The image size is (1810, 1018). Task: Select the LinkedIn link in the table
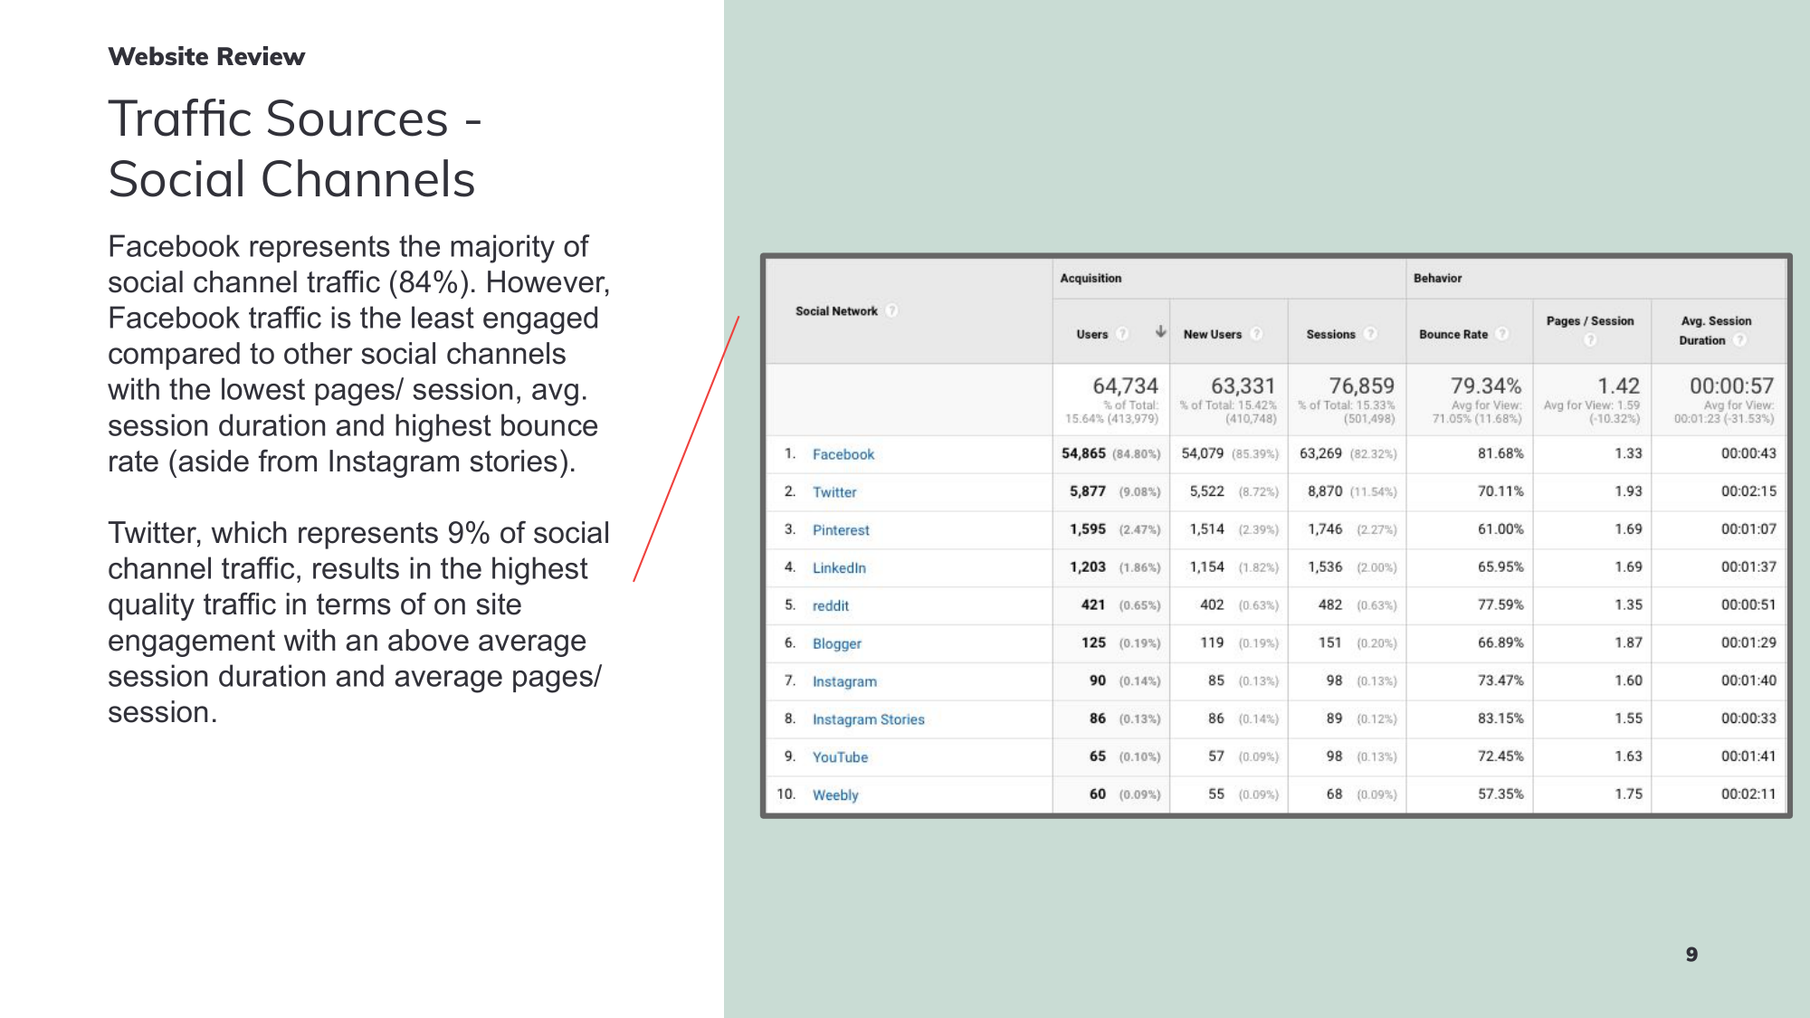tap(838, 568)
